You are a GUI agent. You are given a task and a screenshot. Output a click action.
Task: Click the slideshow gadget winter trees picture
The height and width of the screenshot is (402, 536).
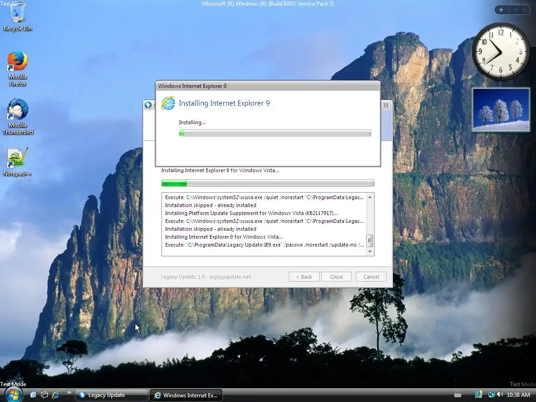501,110
